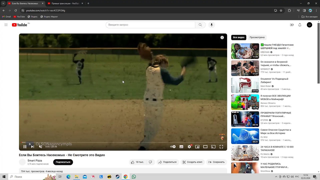Open Chrome three-dot menu
The height and width of the screenshot is (180, 320).
tap(316, 10)
